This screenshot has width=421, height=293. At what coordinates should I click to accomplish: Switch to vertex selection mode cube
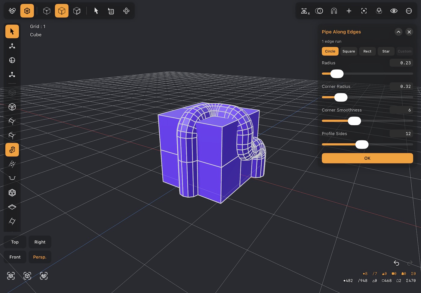(x=47, y=11)
